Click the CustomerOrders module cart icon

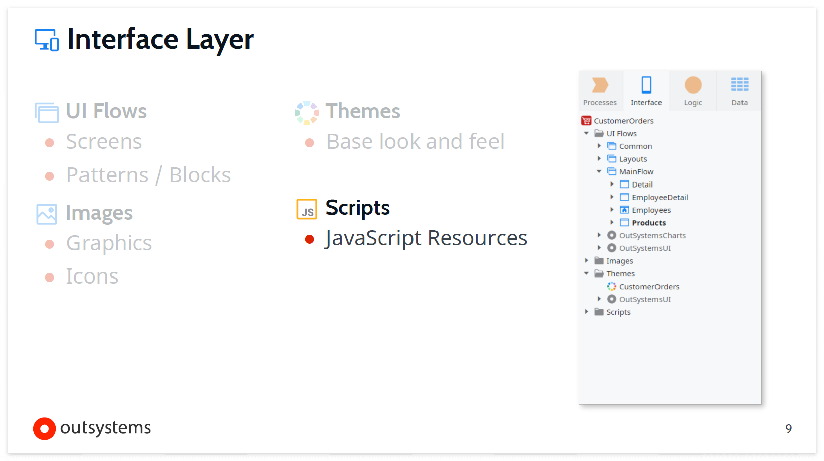pos(586,121)
